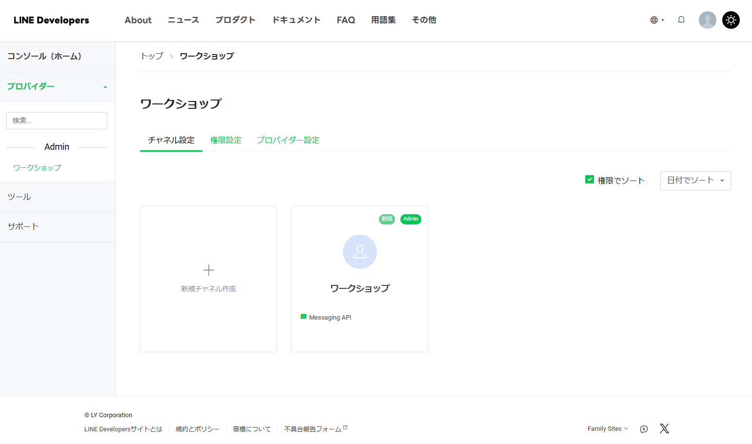This screenshot has height=444, width=752.
Task: Open the プロバイダー設定 tab
Action: tap(288, 140)
